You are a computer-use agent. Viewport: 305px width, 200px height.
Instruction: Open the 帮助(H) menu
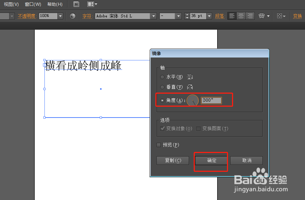tap(55, 4)
